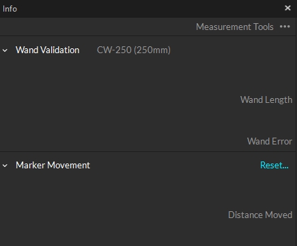Screen dimensions: 297x246
Task: Click empty space between Marker Movement and Reset
Action: tap(175, 165)
